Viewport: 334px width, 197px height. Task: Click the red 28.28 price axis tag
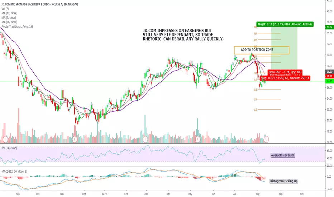point(330,76)
